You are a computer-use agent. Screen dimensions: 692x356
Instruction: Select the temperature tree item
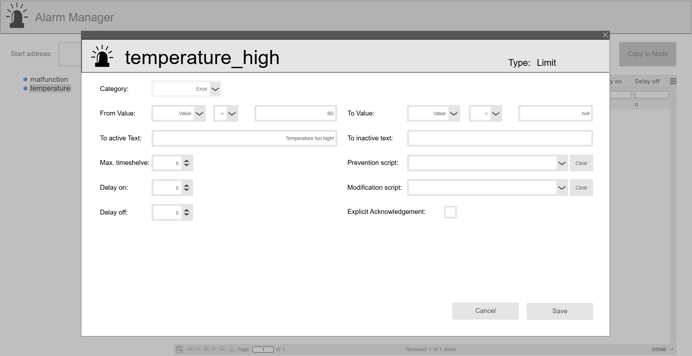point(50,88)
